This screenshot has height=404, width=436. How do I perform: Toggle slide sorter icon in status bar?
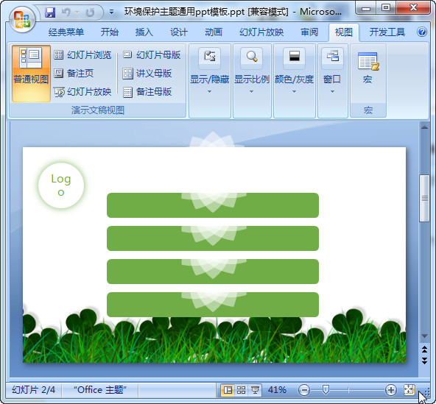click(x=241, y=390)
